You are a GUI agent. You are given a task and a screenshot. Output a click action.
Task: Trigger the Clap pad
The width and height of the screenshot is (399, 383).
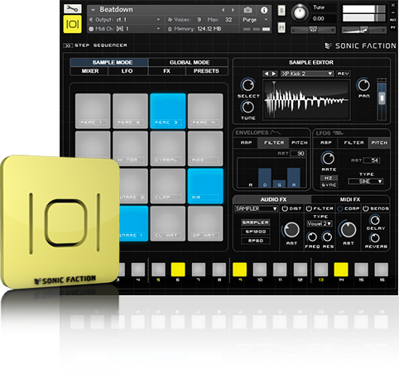[168, 186]
